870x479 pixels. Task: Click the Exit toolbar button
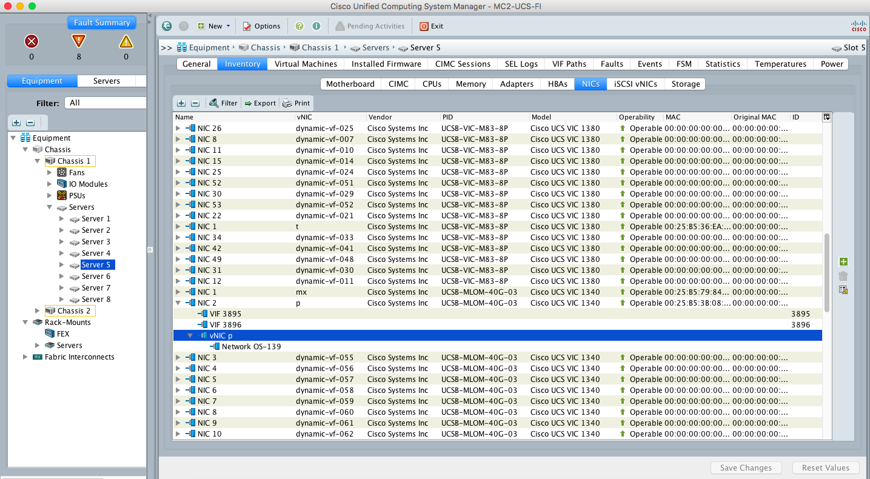coord(431,26)
